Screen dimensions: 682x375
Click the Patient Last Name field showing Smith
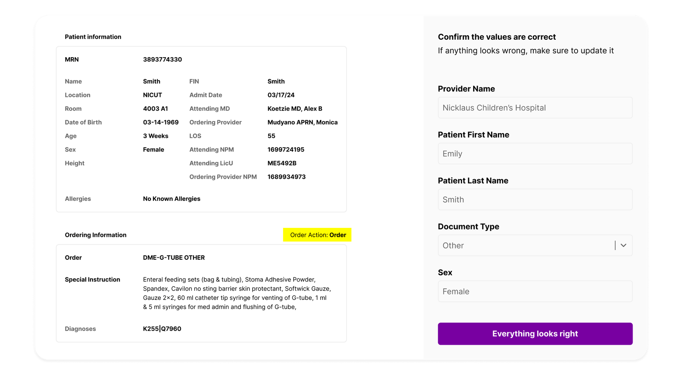pos(535,199)
